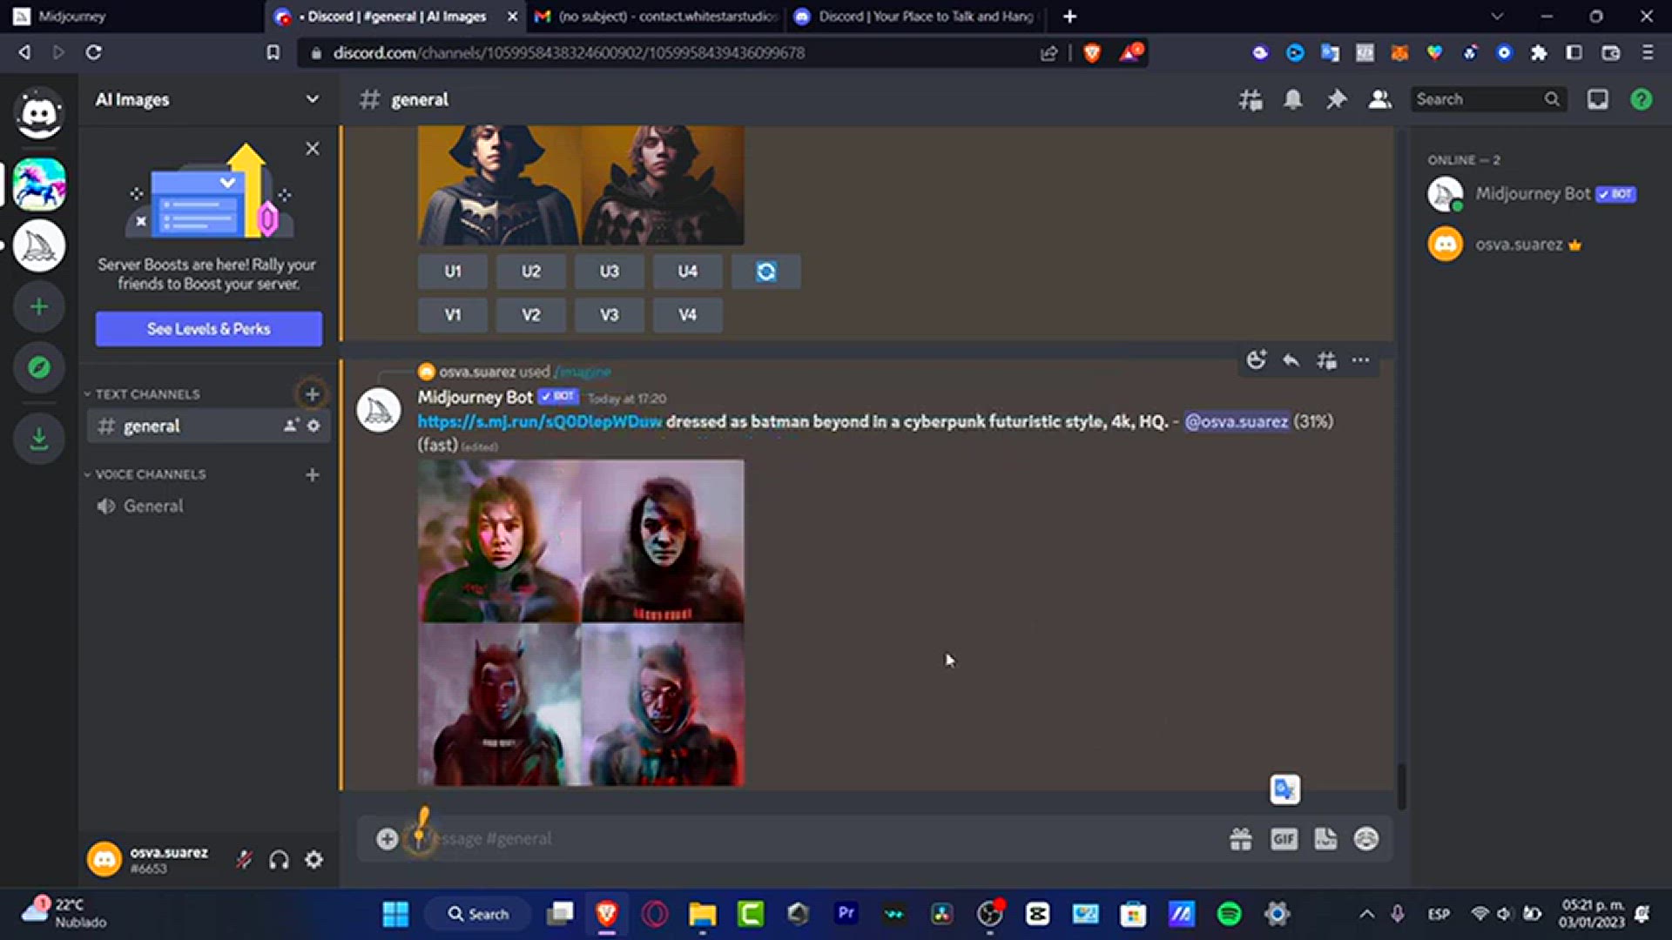
Task: Select the general text channel
Action: pyautogui.click(x=208, y=426)
